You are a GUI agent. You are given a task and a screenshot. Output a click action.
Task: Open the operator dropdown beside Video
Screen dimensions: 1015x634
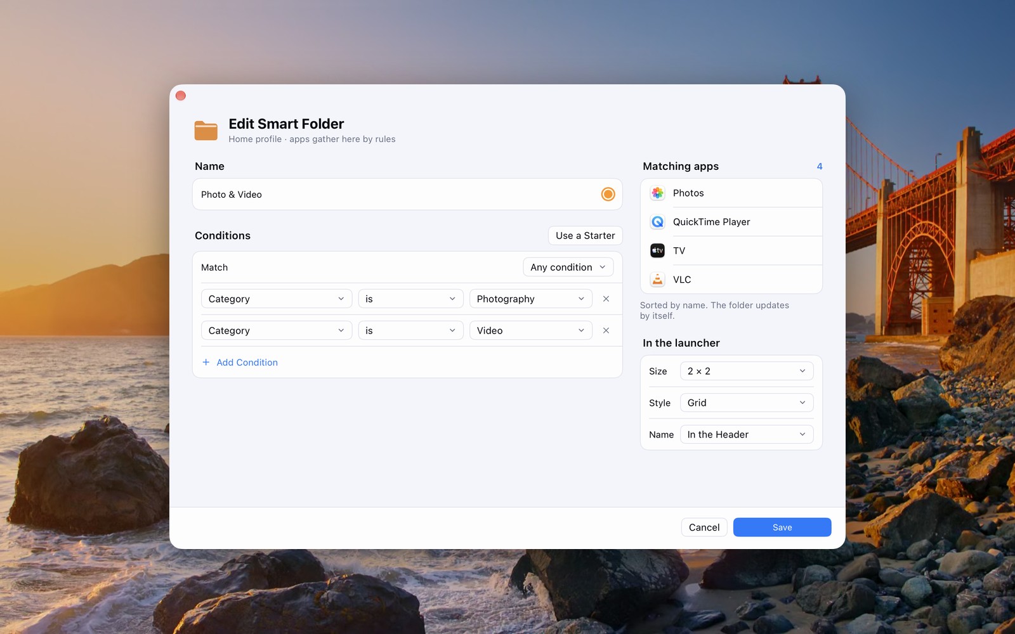[410, 330]
